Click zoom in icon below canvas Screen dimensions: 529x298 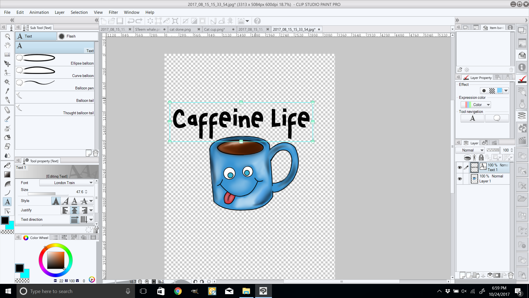[x=147, y=282]
